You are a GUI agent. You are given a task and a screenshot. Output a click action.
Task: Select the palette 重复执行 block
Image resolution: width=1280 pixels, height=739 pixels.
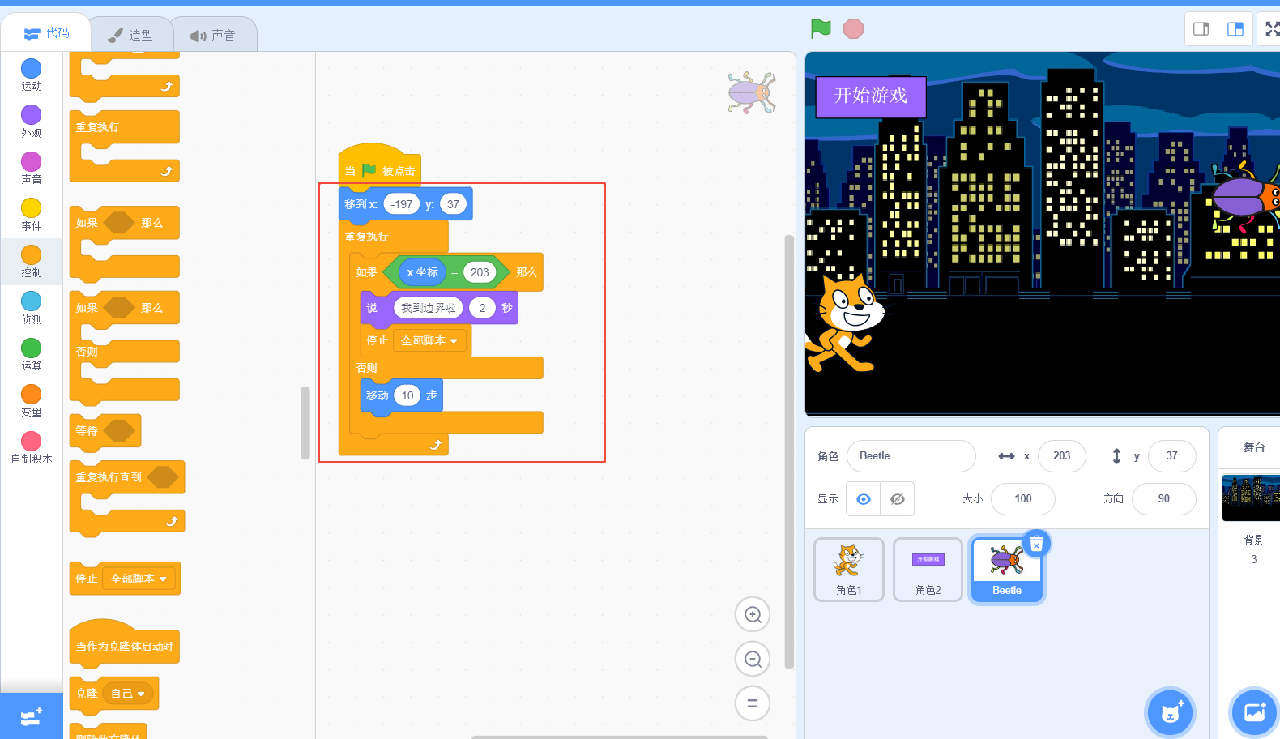125,147
